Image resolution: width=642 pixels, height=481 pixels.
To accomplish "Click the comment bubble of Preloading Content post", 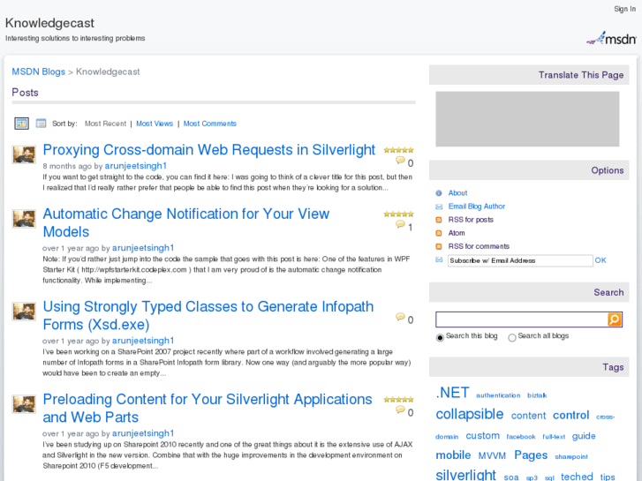I will coord(400,410).
